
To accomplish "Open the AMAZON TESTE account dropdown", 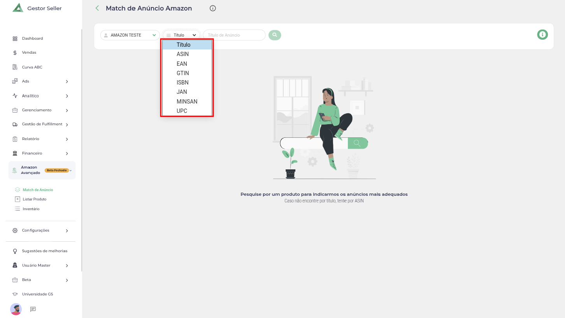I will [x=130, y=35].
